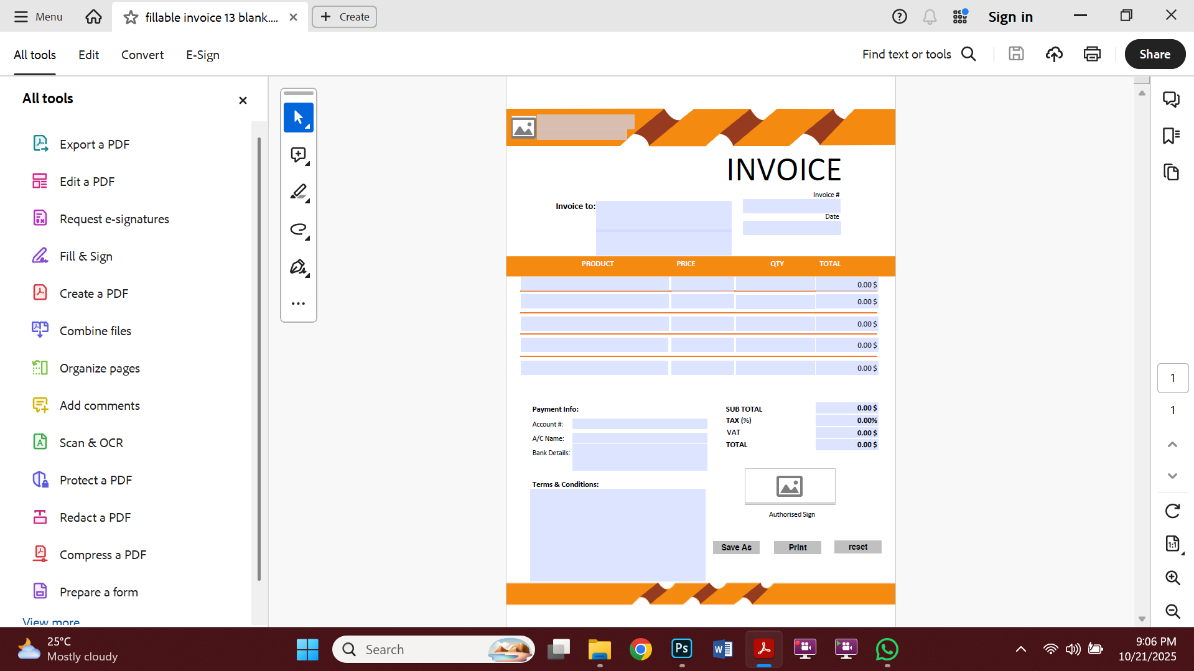This screenshot has height=671, width=1194.
Task: Open the more tools ellipsis in toolbar
Action: point(298,303)
